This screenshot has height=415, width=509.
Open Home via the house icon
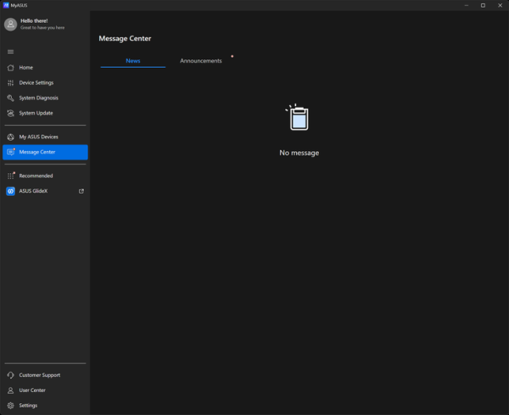point(10,68)
